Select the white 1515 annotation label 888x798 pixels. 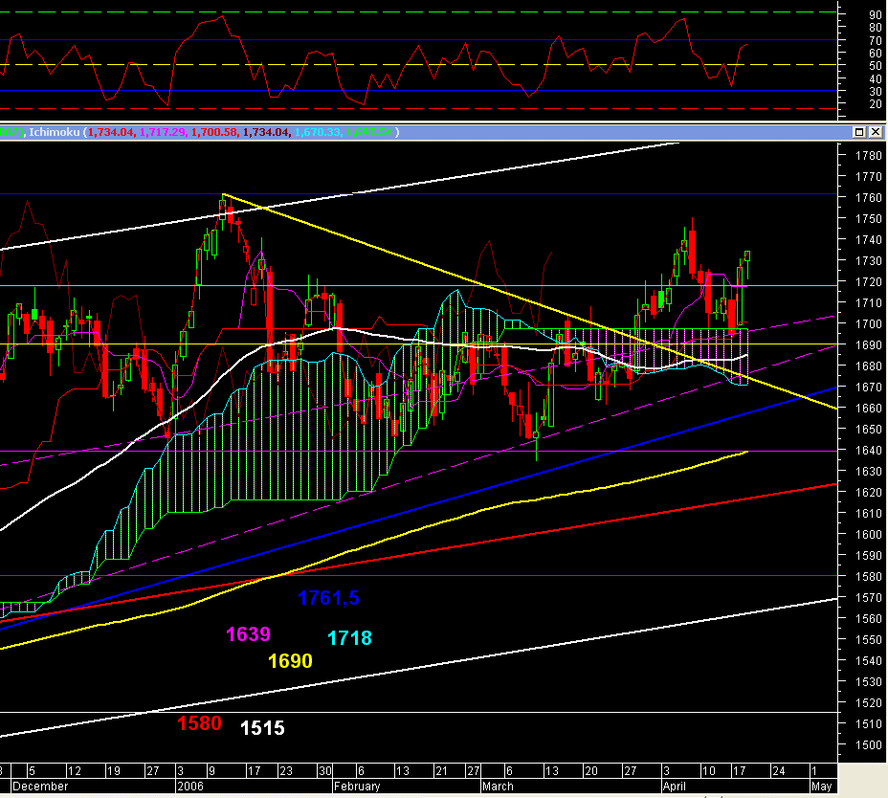(262, 728)
